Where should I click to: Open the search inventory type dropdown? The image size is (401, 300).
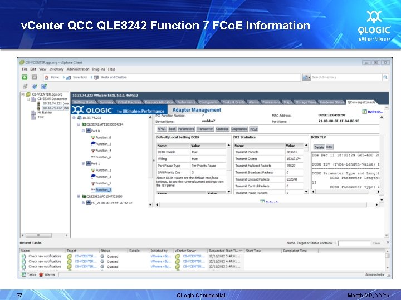306,77
